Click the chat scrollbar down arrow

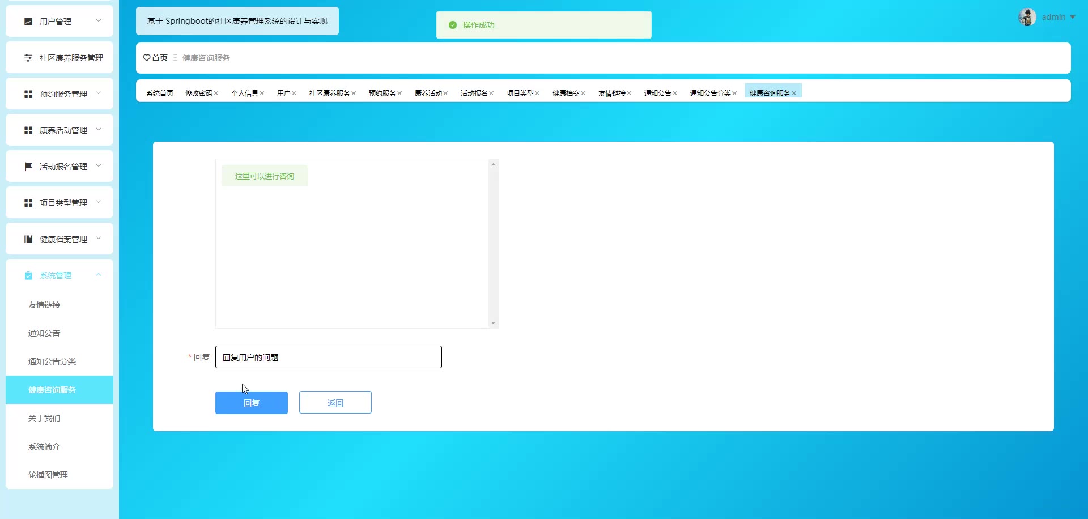coord(494,323)
